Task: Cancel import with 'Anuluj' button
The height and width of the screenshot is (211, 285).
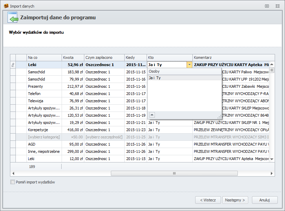Action: (x=264, y=200)
